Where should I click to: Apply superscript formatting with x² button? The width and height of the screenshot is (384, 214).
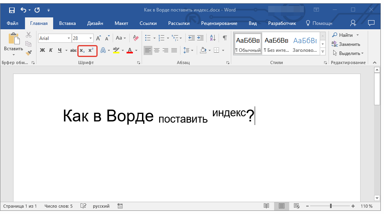tap(91, 50)
